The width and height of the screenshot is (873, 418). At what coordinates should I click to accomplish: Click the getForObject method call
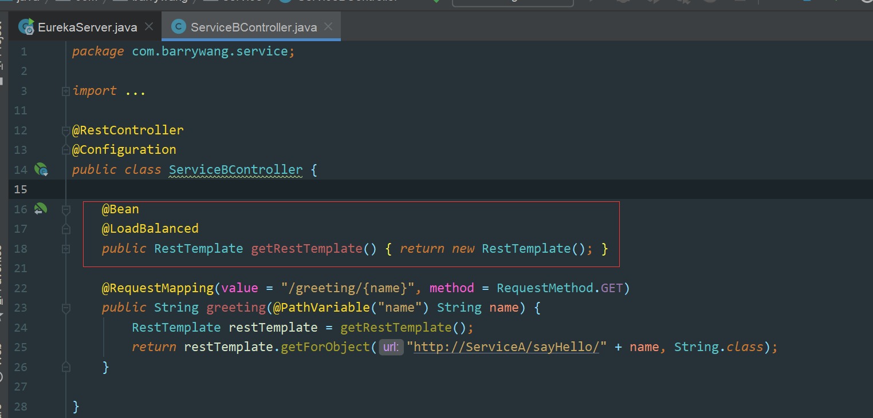point(325,347)
